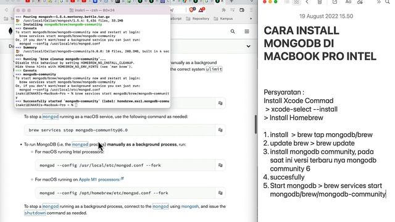Open the ulimit link
The image size is (395, 222).
pos(214,69)
